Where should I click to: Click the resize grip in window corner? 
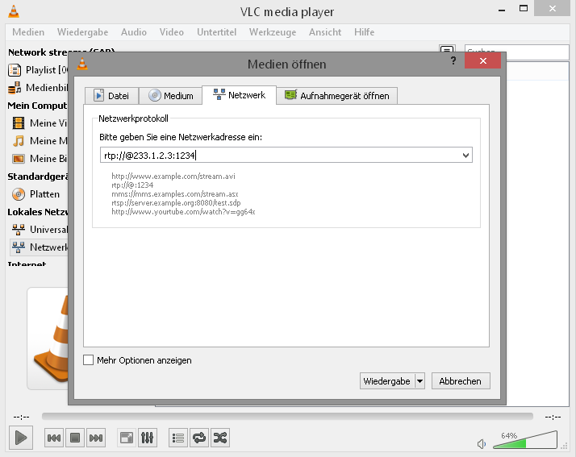click(564, 446)
